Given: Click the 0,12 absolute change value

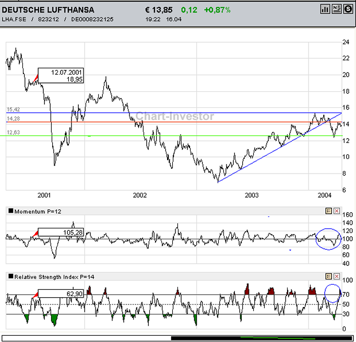Looking at the screenshot, I should 189,10.
